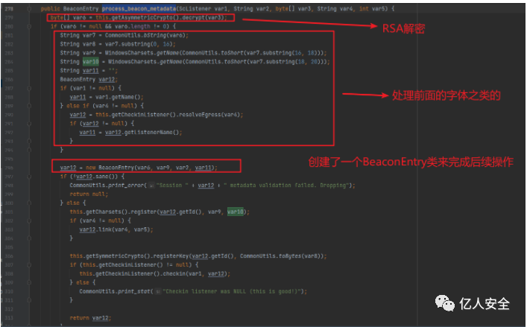Click CommonUtils.toBytes(var8) on line 306
The image size is (527, 327).
(281, 255)
